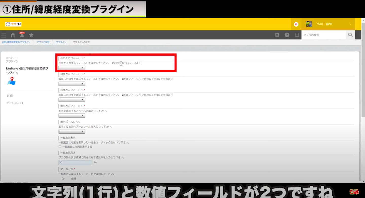The height and width of the screenshot is (198, 365).
Task: Click the プラグイン breadcrumb link
Action: 61,42
